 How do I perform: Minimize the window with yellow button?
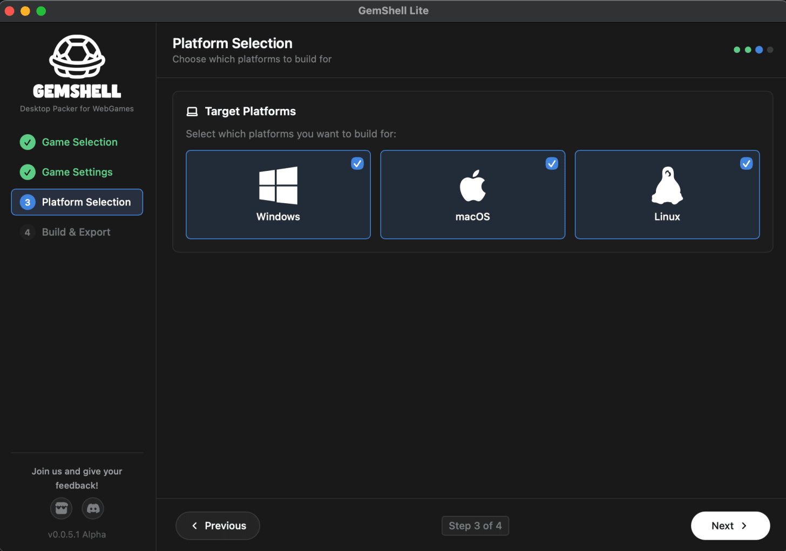click(25, 11)
